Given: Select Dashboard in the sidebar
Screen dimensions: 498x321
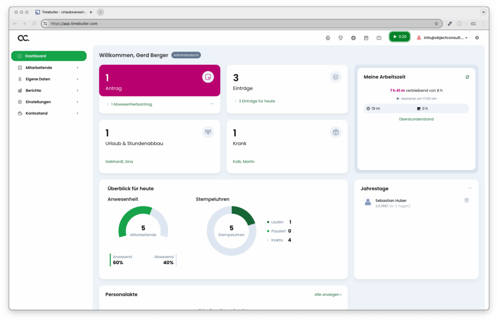Looking at the screenshot, I should pos(49,56).
